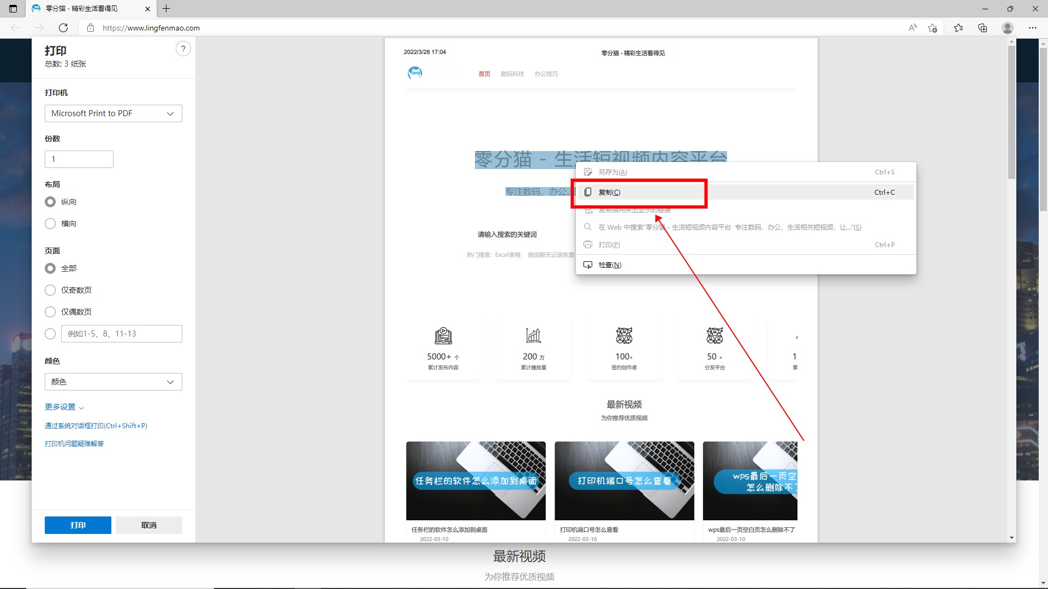Click the user profile avatar icon
Viewport: 1048px width, 589px height.
tap(1008, 28)
